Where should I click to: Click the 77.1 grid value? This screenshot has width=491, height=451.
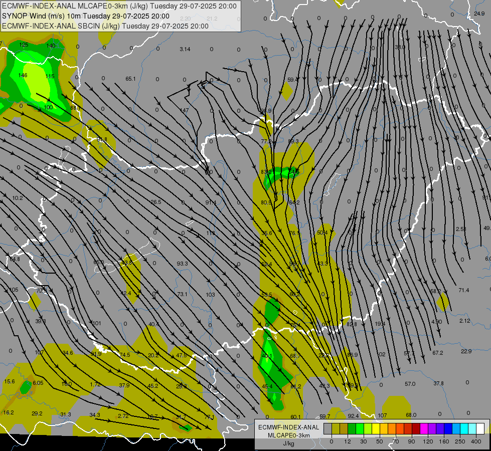point(209,417)
